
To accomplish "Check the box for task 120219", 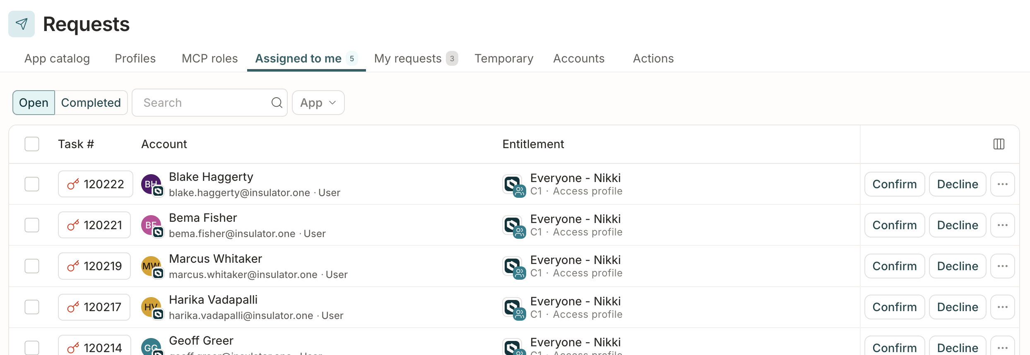I will click(32, 266).
